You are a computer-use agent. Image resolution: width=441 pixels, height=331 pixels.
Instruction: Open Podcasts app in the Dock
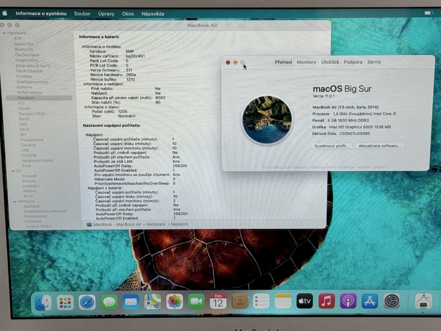click(348, 301)
